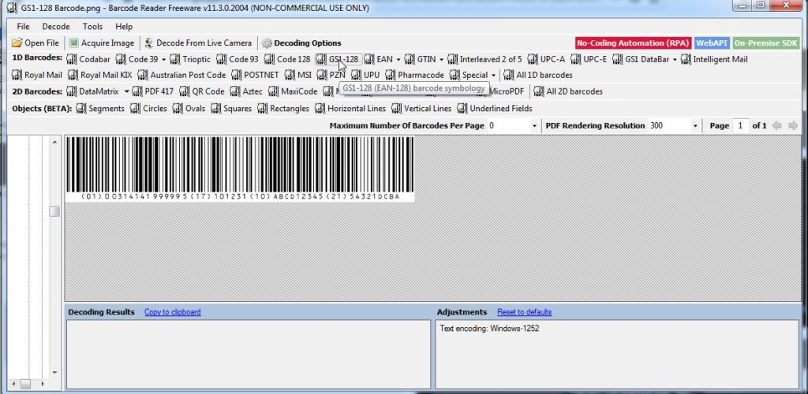Click the Copy to clipboard link
Screen dimensions: 808x394
172,312
